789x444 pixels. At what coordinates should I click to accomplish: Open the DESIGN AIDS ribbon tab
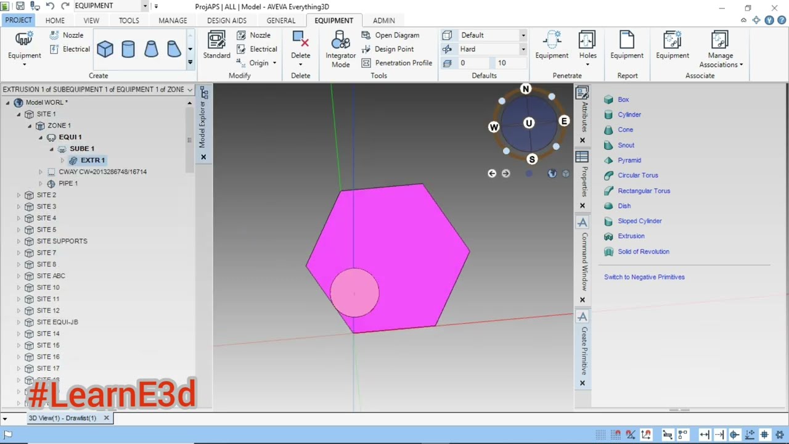(x=227, y=20)
